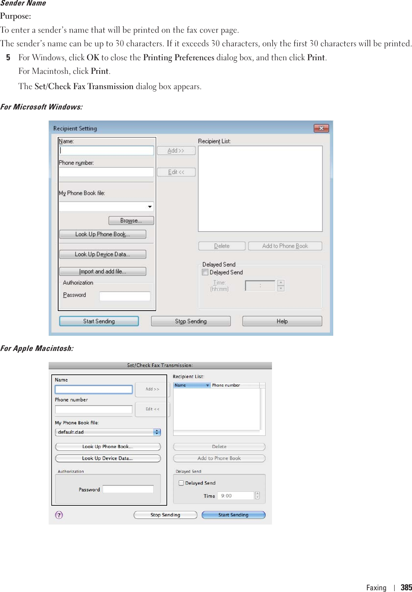Click the help question mark icon in Mac dialog
The width and height of the screenshot is (412, 592).
point(59,515)
